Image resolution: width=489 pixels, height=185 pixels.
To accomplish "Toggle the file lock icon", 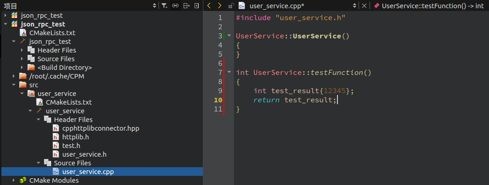I will click(x=231, y=5).
